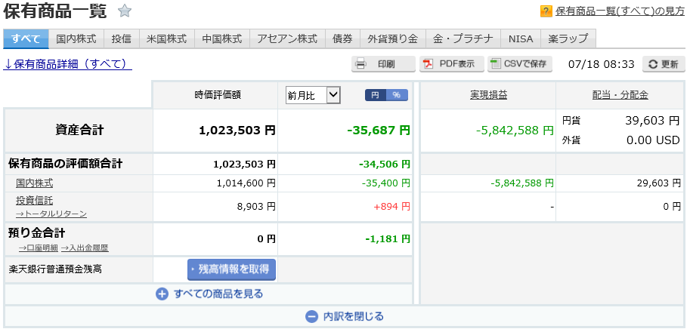Switch to the 投信 tab

122,38
